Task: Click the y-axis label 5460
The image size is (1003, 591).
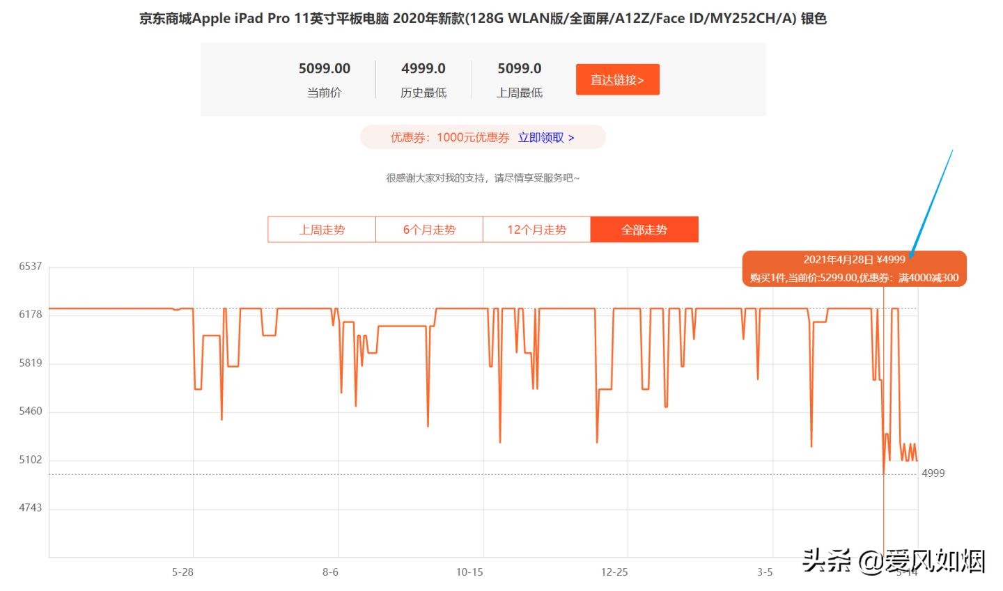Action: click(x=31, y=411)
